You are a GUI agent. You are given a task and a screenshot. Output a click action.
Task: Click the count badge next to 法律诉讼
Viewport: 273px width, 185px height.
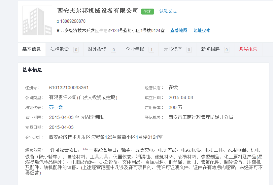(76, 50)
